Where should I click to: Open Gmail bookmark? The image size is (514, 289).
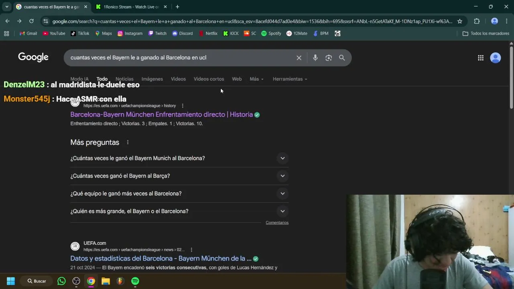pyautogui.click(x=28, y=33)
